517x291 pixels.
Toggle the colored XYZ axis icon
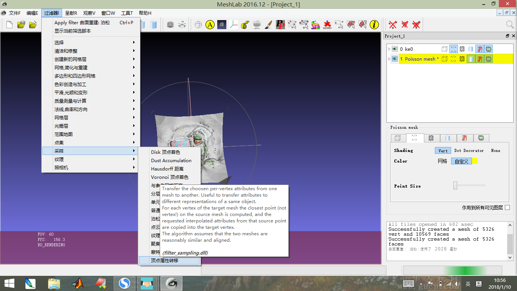click(x=182, y=25)
